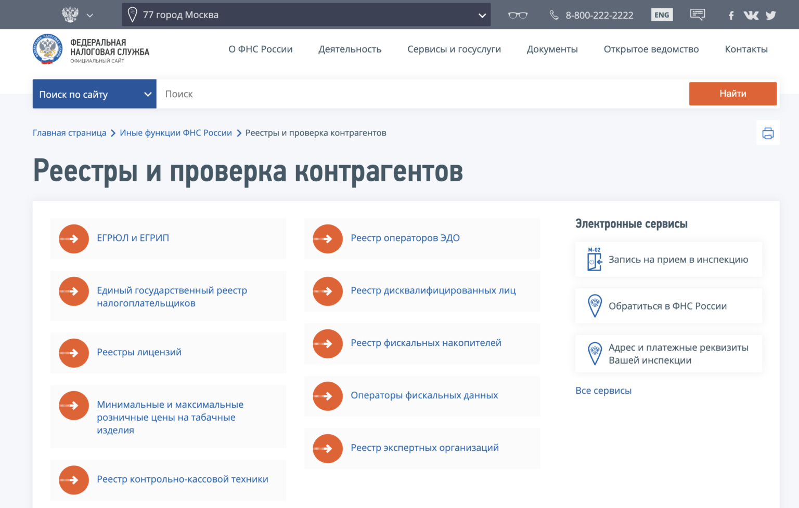Open the 'Реестры лицензий' link
This screenshot has height=508, width=799.
[x=139, y=352]
